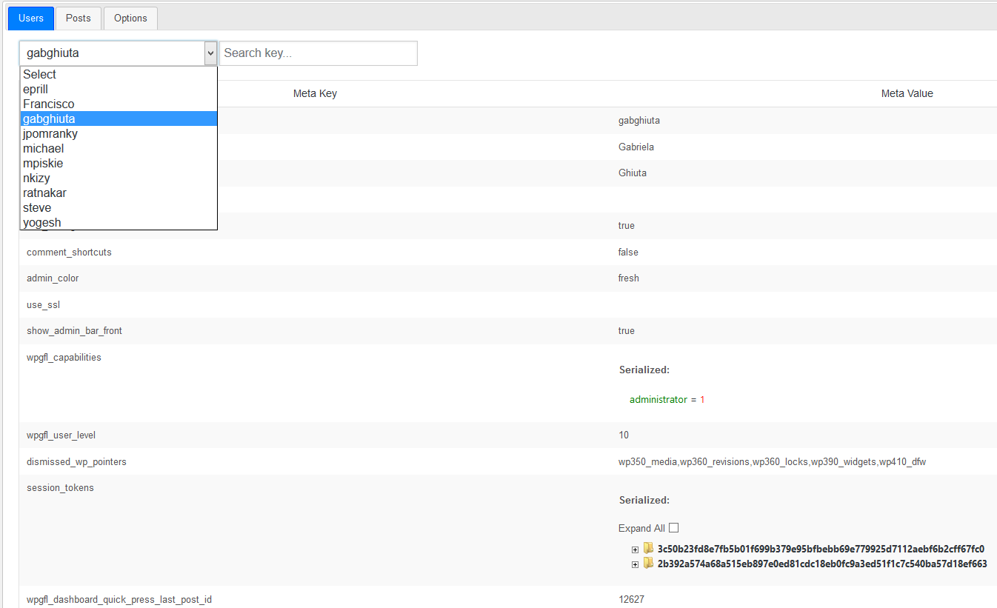Switch to the Posts tab
This screenshot has width=997, height=608.
79,18
